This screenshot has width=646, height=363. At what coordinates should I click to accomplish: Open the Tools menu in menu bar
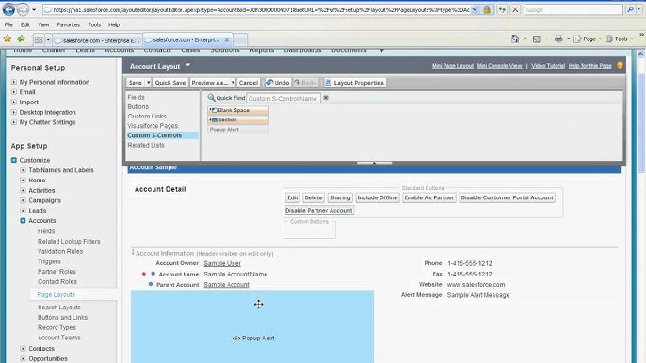pyautogui.click(x=94, y=24)
